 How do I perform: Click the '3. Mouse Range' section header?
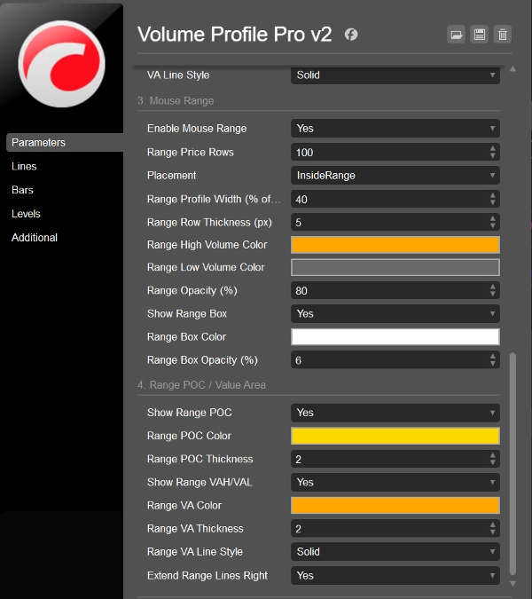[176, 101]
